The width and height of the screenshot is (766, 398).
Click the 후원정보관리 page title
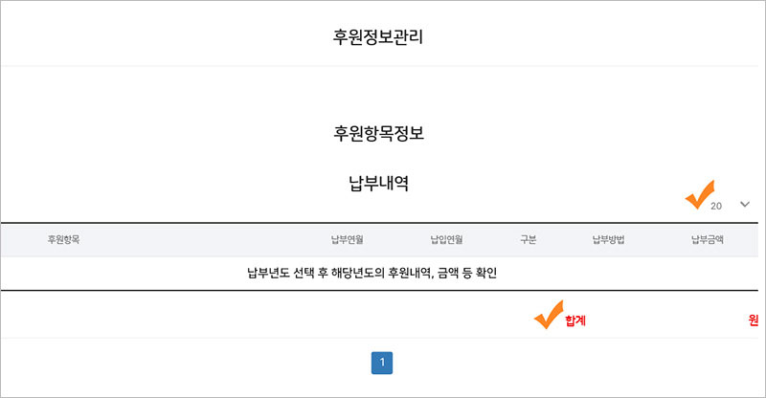click(x=378, y=37)
